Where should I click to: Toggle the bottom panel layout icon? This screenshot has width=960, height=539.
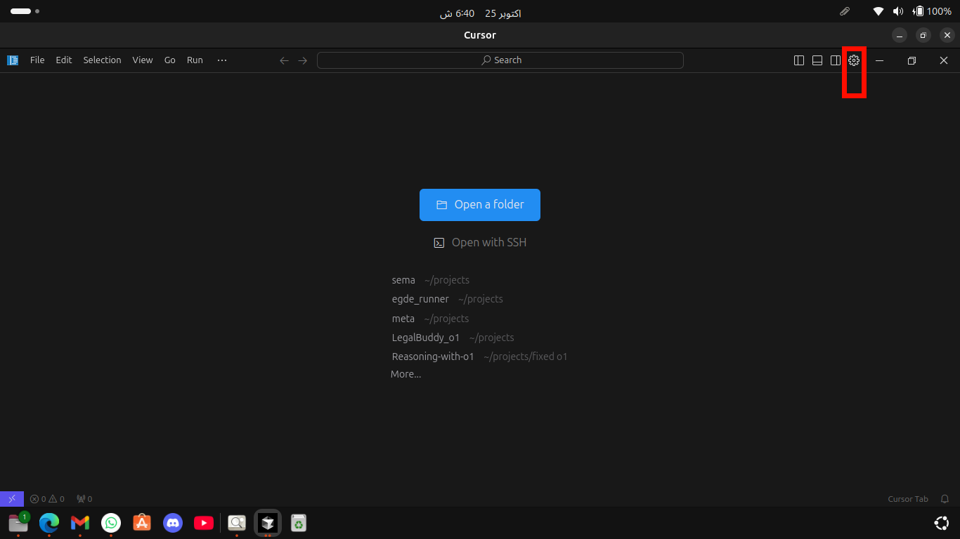[817, 60]
